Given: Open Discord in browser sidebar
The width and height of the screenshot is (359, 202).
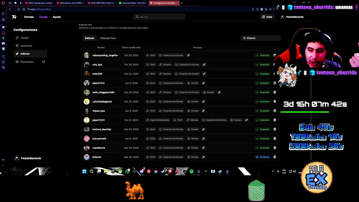Looking at the screenshot, I should point(3,43).
